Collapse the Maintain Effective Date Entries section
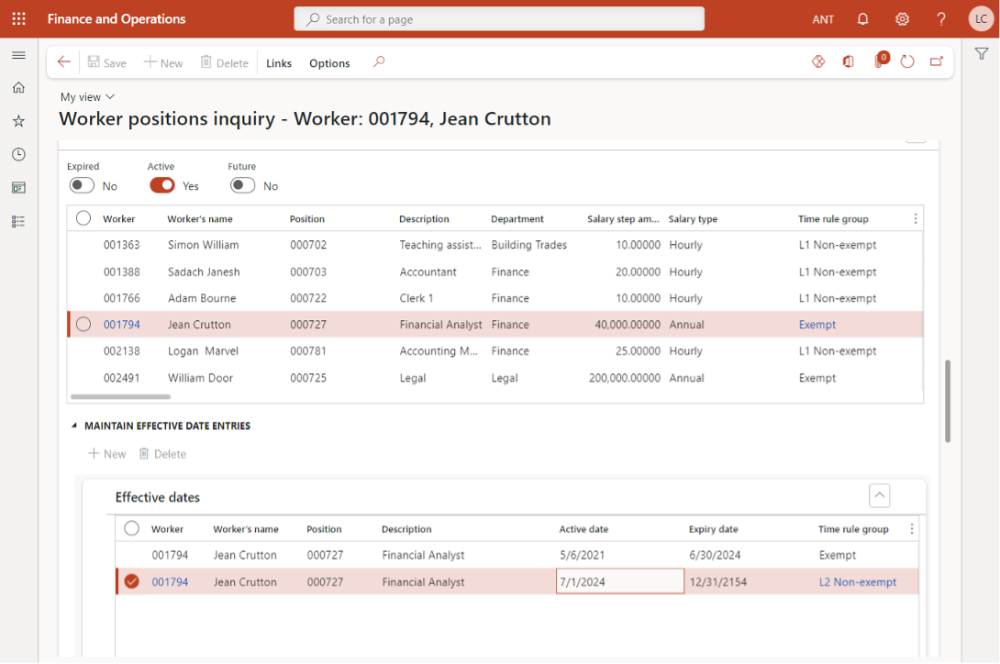1000x664 pixels. (72, 426)
